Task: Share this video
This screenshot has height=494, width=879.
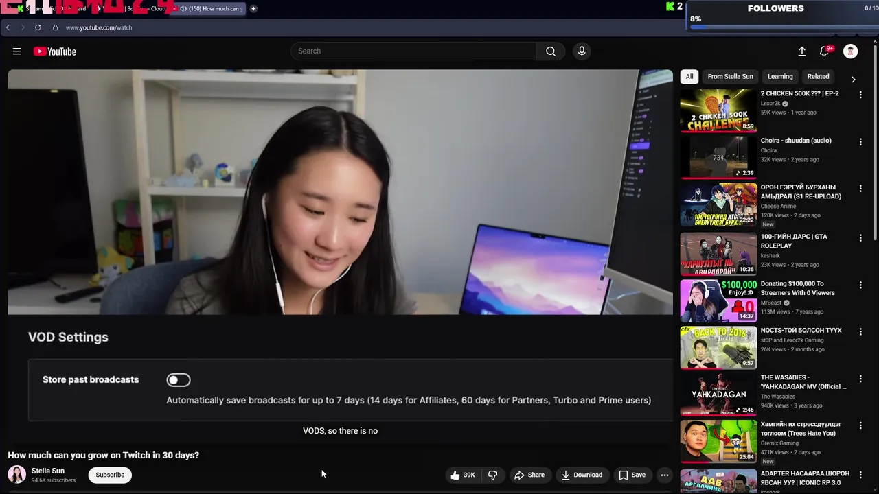Action: pyautogui.click(x=529, y=475)
